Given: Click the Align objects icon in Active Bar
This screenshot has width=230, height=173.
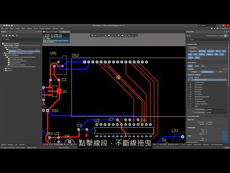Looking at the screenshot, I should pos(105,36).
